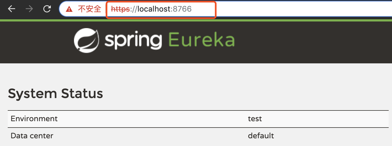Screen dimensions: 392x146
Task: Open site info via the 不安全 label
Action: (90, 9)
